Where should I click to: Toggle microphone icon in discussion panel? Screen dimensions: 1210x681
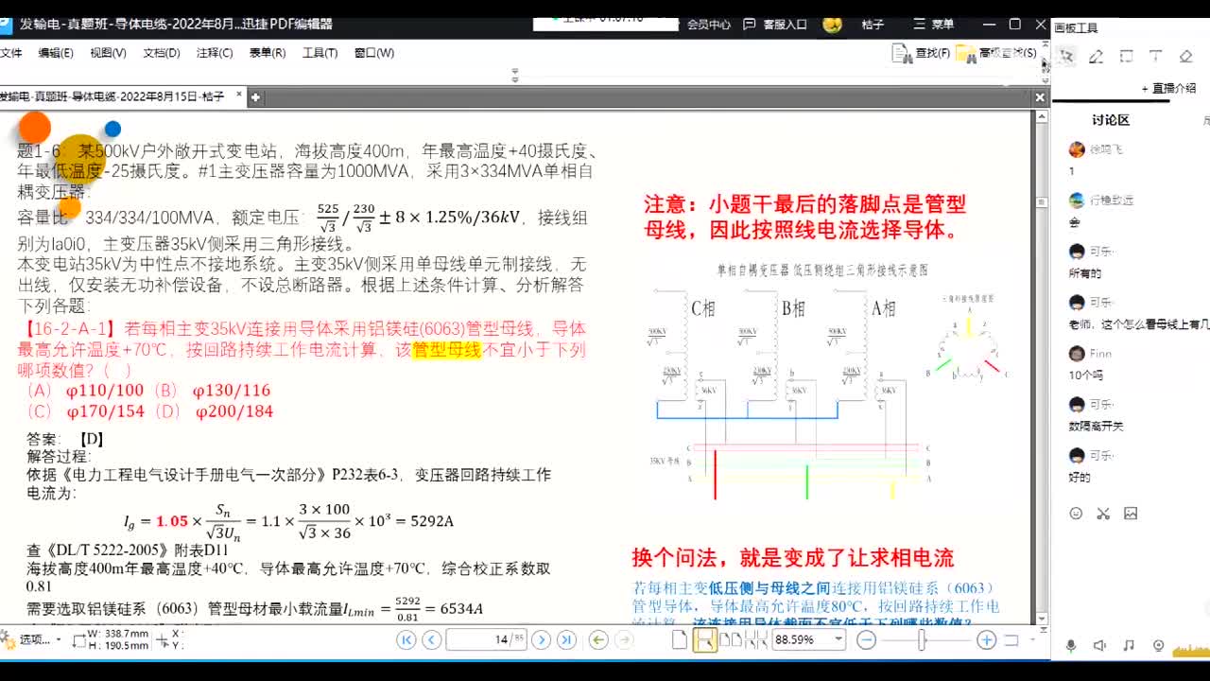point(1071,646)
